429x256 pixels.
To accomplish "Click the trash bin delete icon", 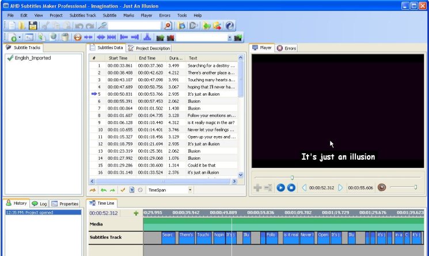I will point(64,37).
